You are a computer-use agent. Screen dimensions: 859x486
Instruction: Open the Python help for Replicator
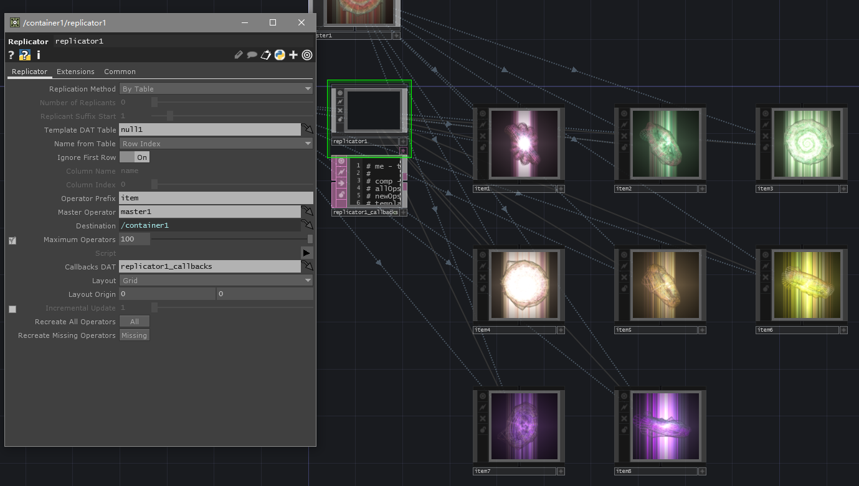click(24, 55)
